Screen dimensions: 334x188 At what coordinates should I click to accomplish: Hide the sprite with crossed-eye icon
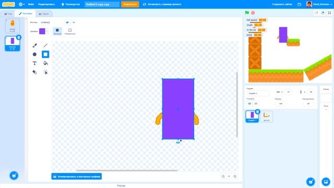point(256,103)
